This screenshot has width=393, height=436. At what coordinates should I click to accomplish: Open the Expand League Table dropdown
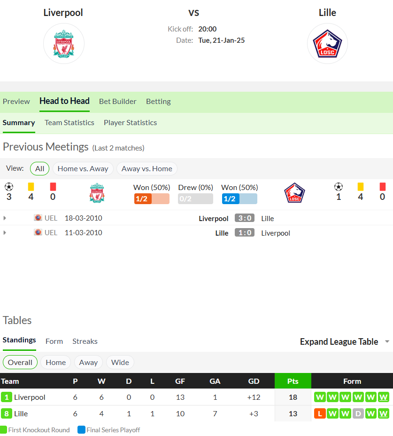click(x=345, y=341)
